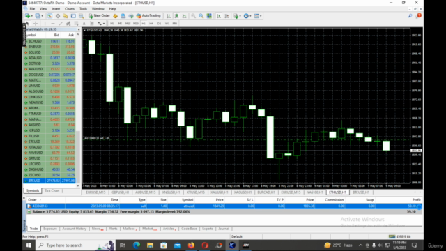
Task: Open the Indicators list dropdown
Action: [237, 16]
